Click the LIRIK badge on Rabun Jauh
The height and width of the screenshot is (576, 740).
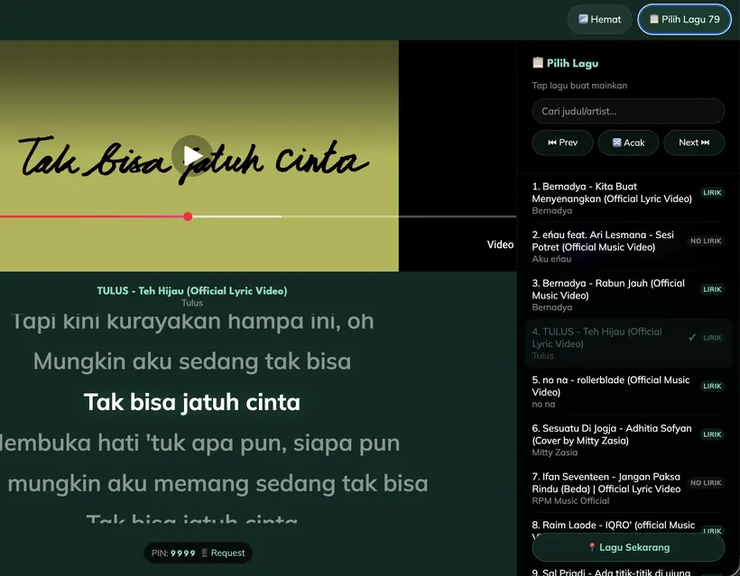point(712,289)
